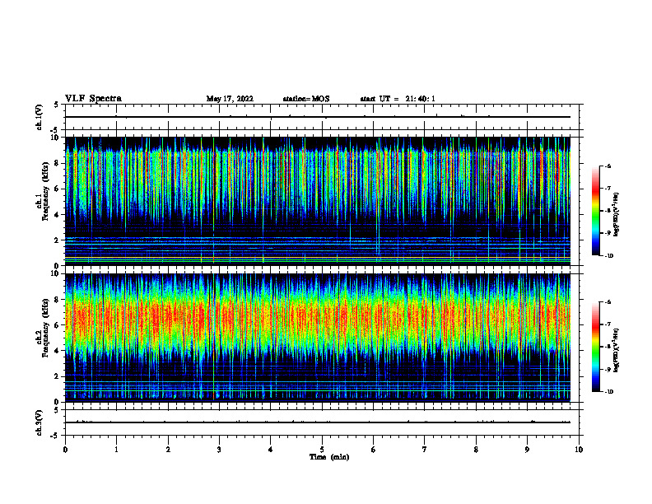The height and width of the screenshot is (504, 652).
Task: Click the '6' frequency tick of ch.1 spectrogram
Action: click(x=57, y=189)
